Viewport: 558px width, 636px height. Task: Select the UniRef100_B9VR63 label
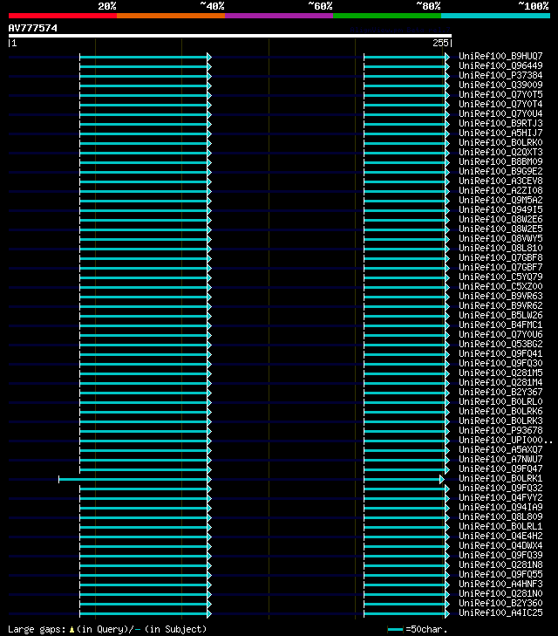[x=500, y=296]
